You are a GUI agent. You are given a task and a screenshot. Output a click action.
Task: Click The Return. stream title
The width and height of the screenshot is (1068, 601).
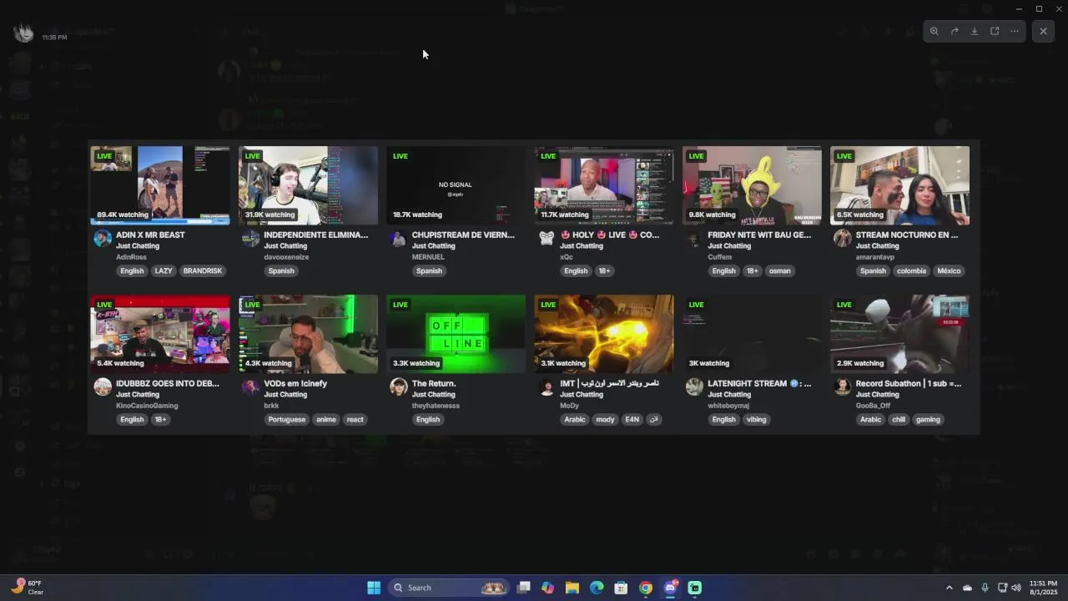pos(434,383)
